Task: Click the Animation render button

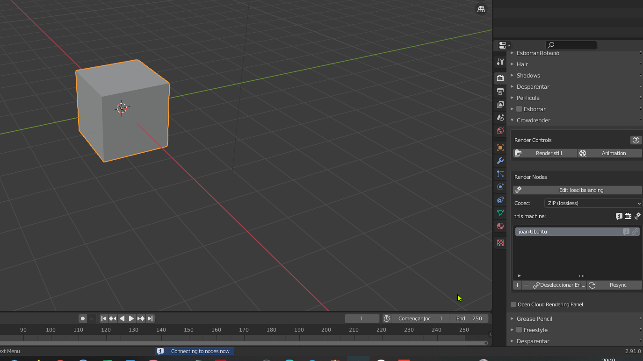Action: [x=609, y=153]
